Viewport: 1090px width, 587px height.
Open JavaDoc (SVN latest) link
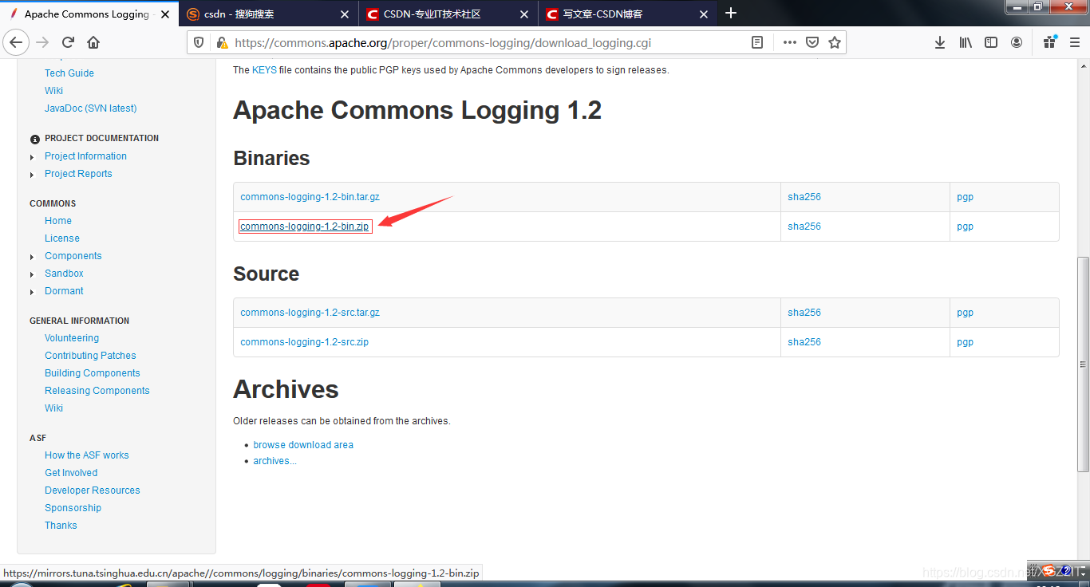tap(91, 108)
